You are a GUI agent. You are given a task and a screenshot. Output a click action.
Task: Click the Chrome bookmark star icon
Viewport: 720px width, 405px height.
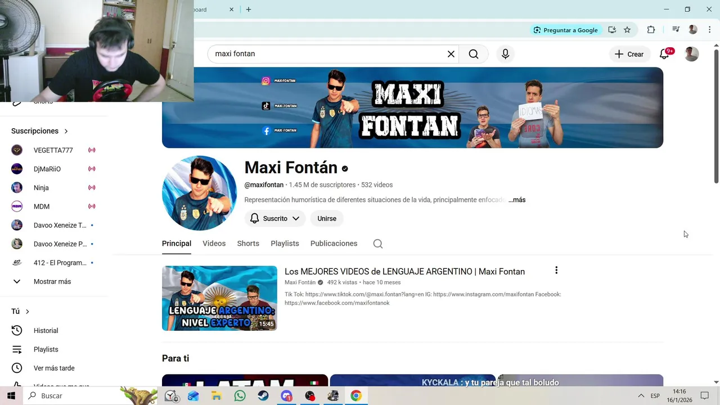(x=627, y=30)
